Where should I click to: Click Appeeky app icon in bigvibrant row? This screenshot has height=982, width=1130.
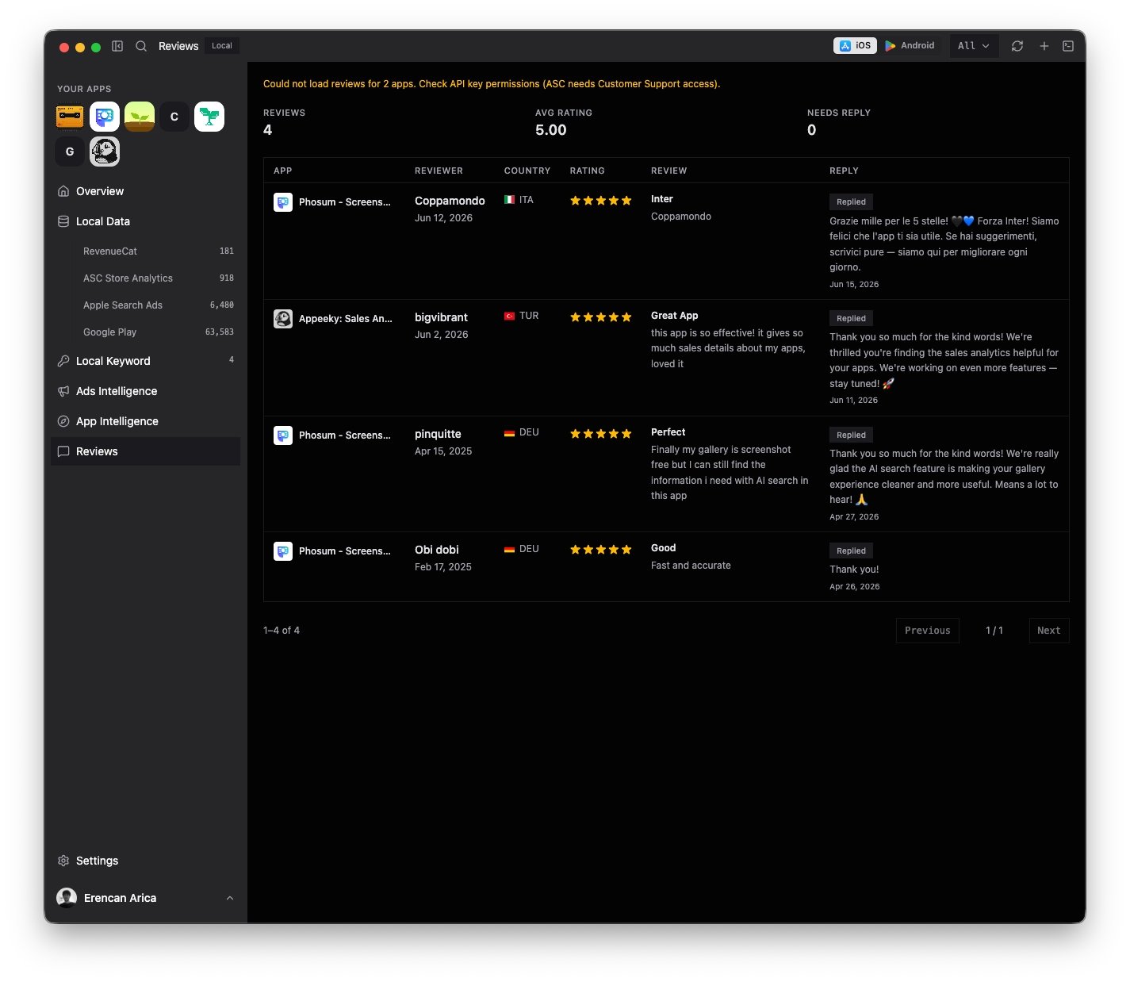tap(283, 319)
